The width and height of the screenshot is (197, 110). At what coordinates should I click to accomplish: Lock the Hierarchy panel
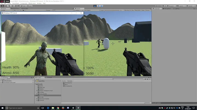(31, 78)
